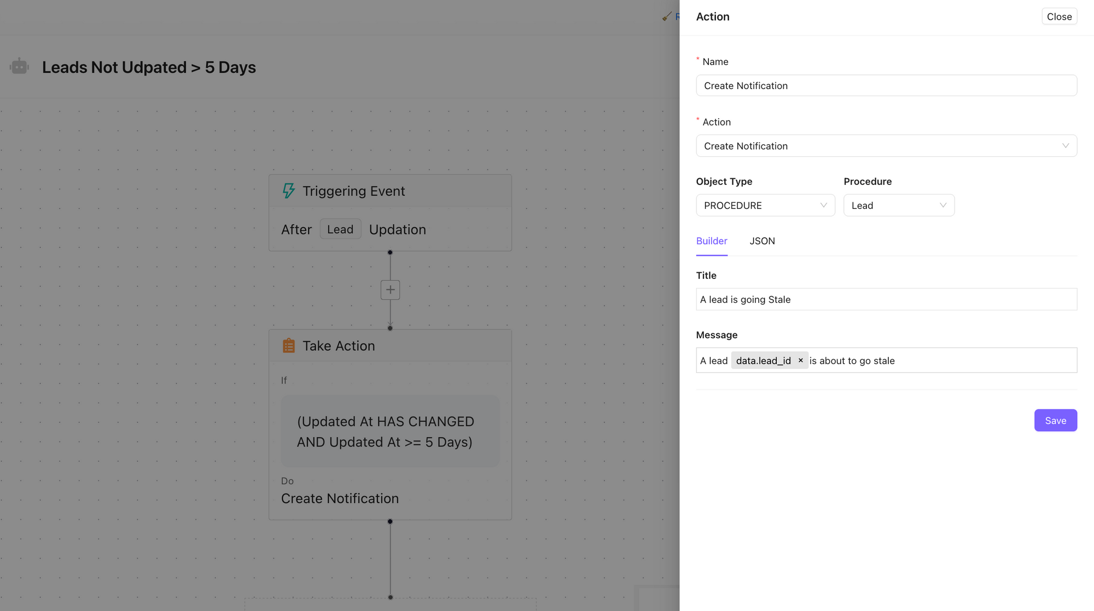Screen dimensions: 1094x611
Task: Edit the Title field text
Action: (886, 299)
